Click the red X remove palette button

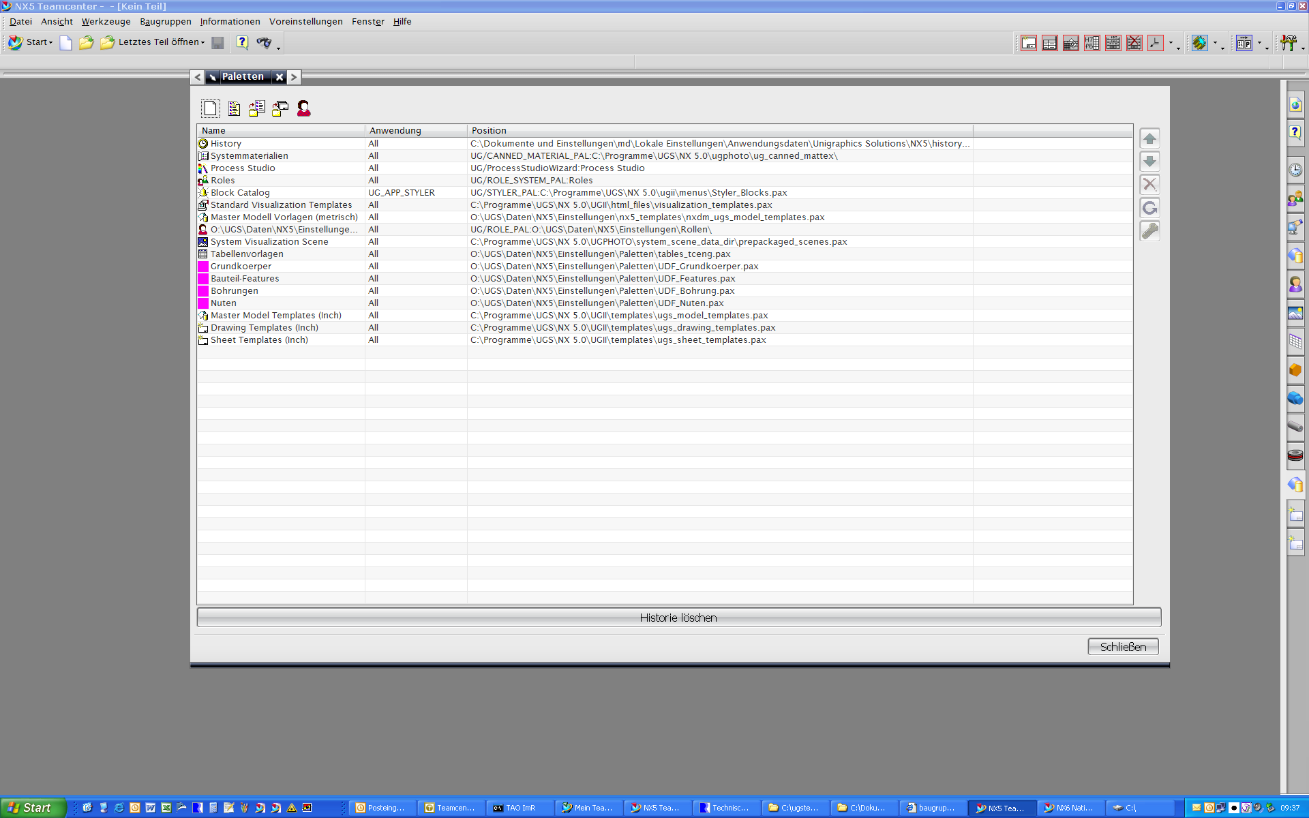[1149, 184]
